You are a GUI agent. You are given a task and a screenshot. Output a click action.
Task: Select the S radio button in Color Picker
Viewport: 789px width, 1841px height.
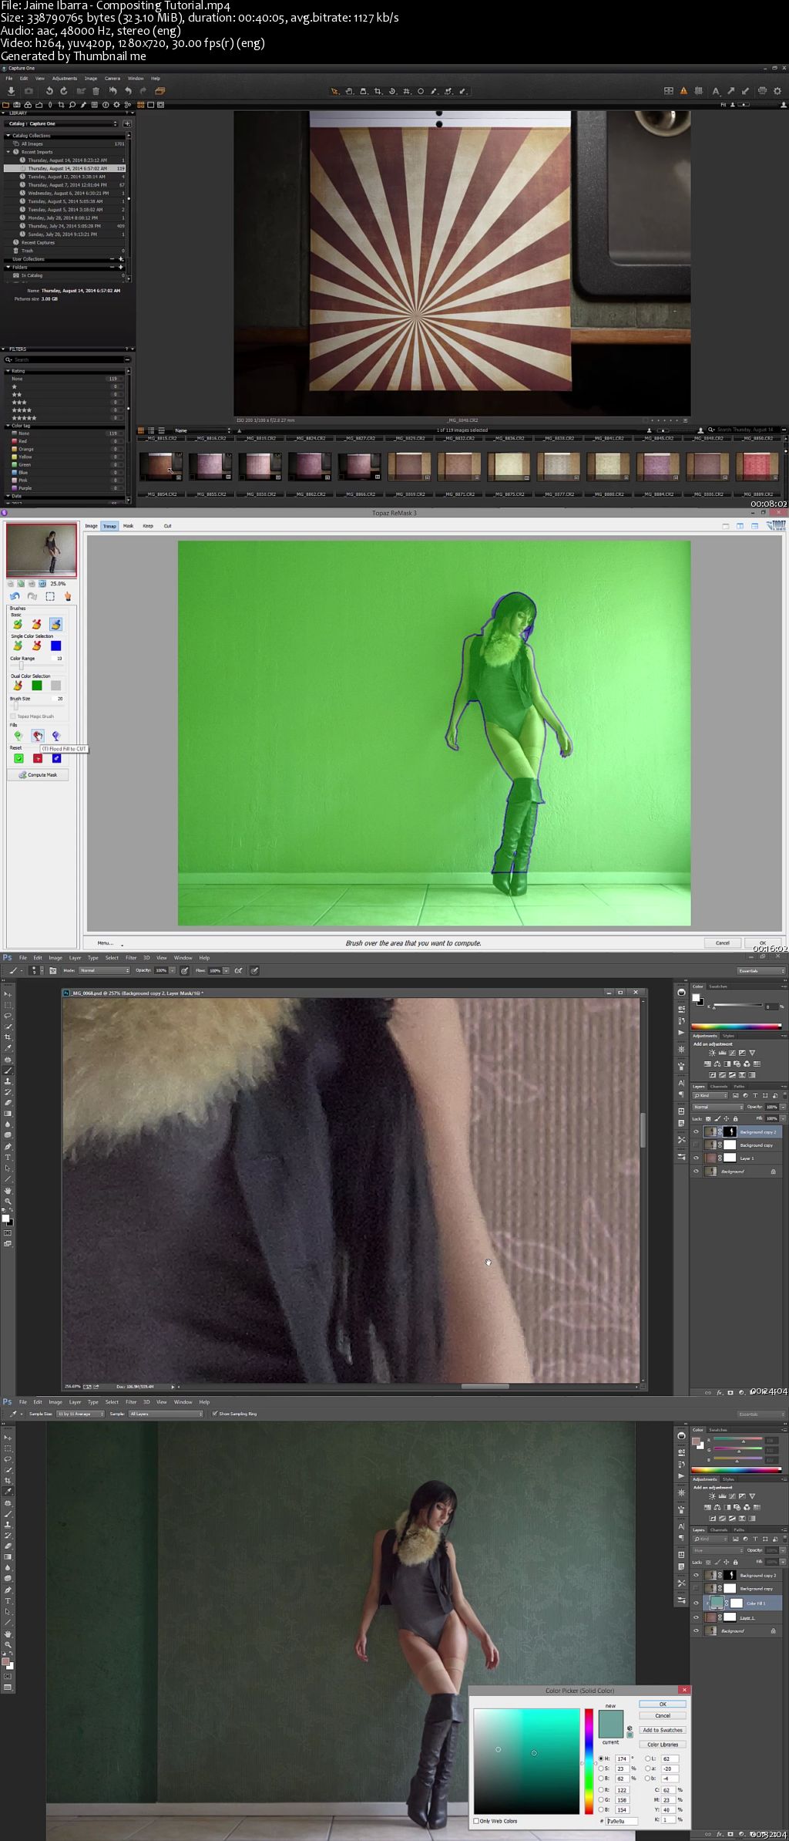click(601, 1769)
